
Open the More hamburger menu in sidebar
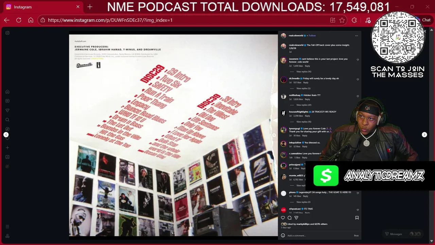coord(7,227)
